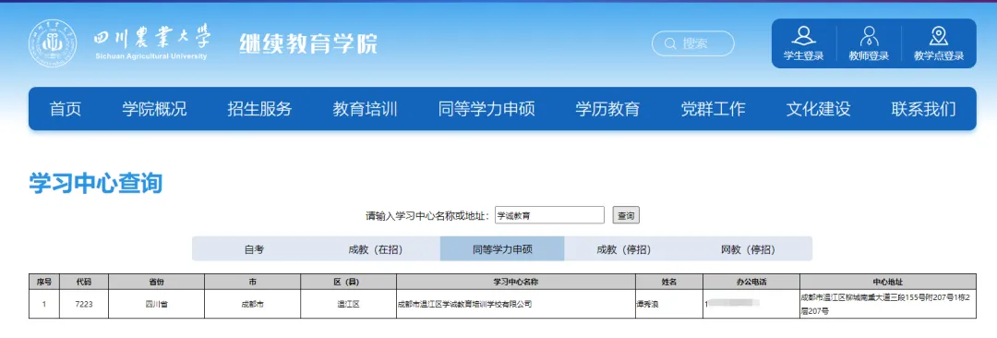Switch to the 成教（在招） tab
This screenshot has width=997, height=338.
coord(378,249)
